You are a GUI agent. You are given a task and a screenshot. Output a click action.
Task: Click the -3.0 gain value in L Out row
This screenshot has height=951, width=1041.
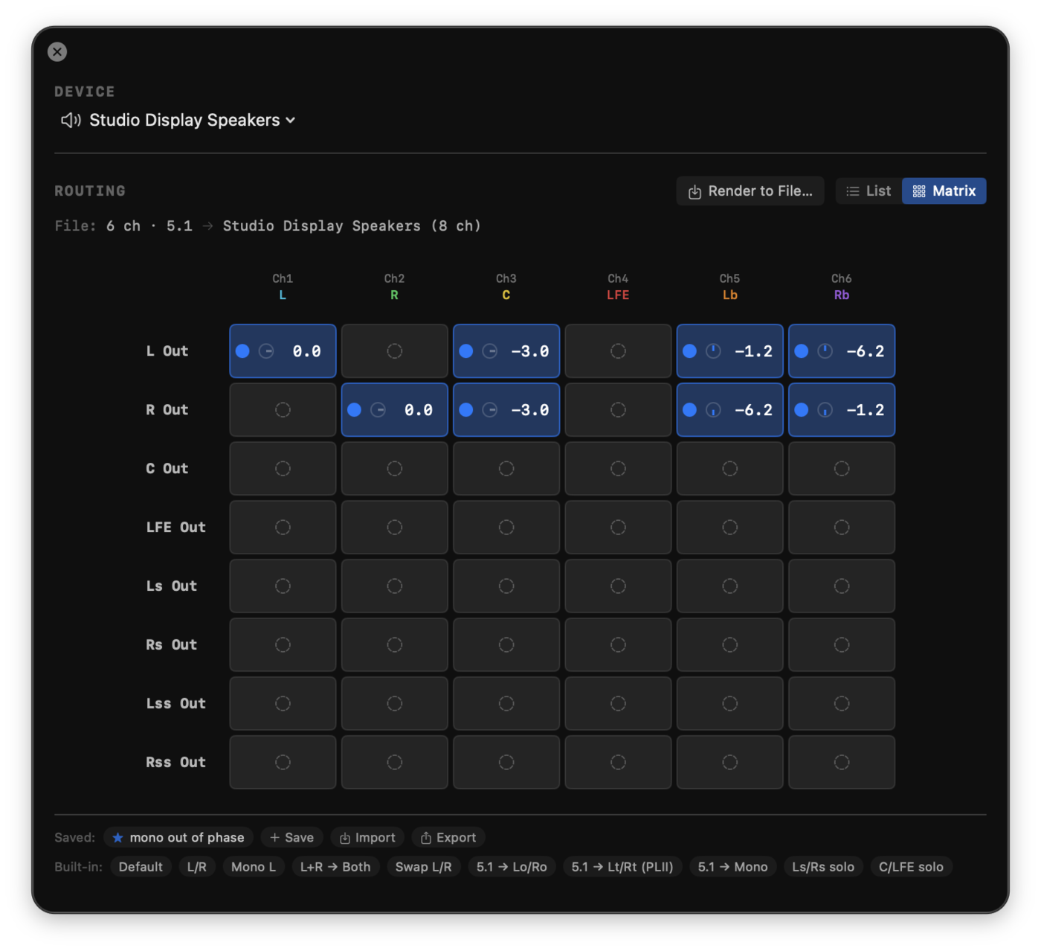point(530,351)
